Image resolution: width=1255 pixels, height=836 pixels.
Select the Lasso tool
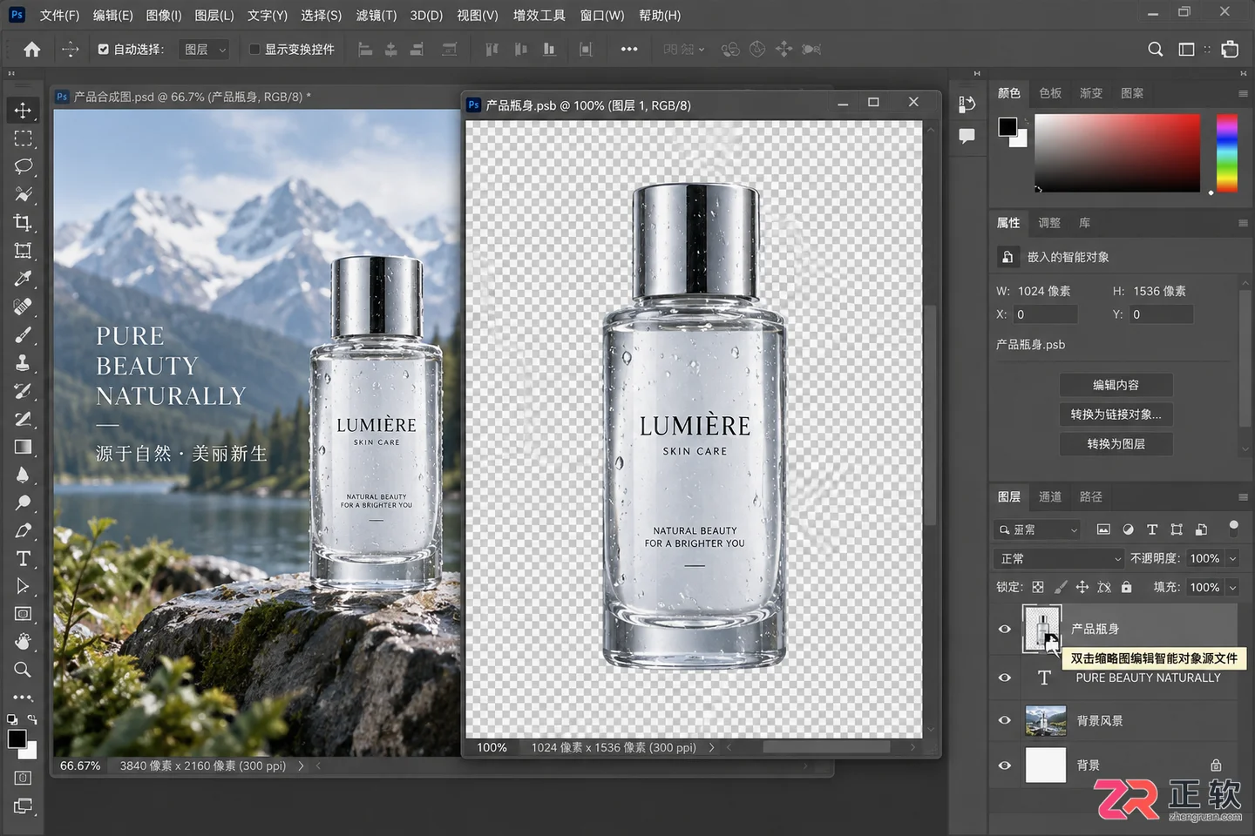pyautogui.click(x=23, y=166)
